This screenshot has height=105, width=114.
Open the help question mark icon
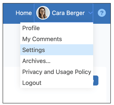point(102,13)
